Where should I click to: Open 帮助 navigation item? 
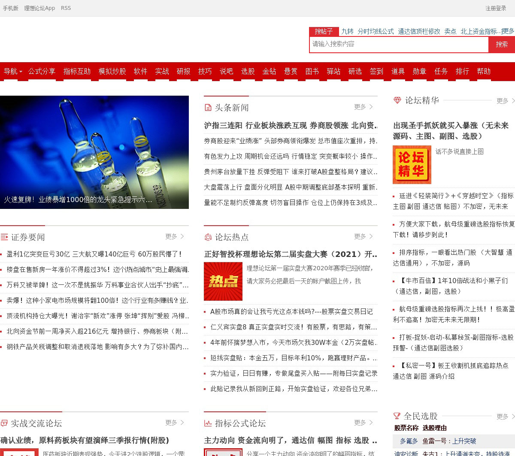point(484,71)
